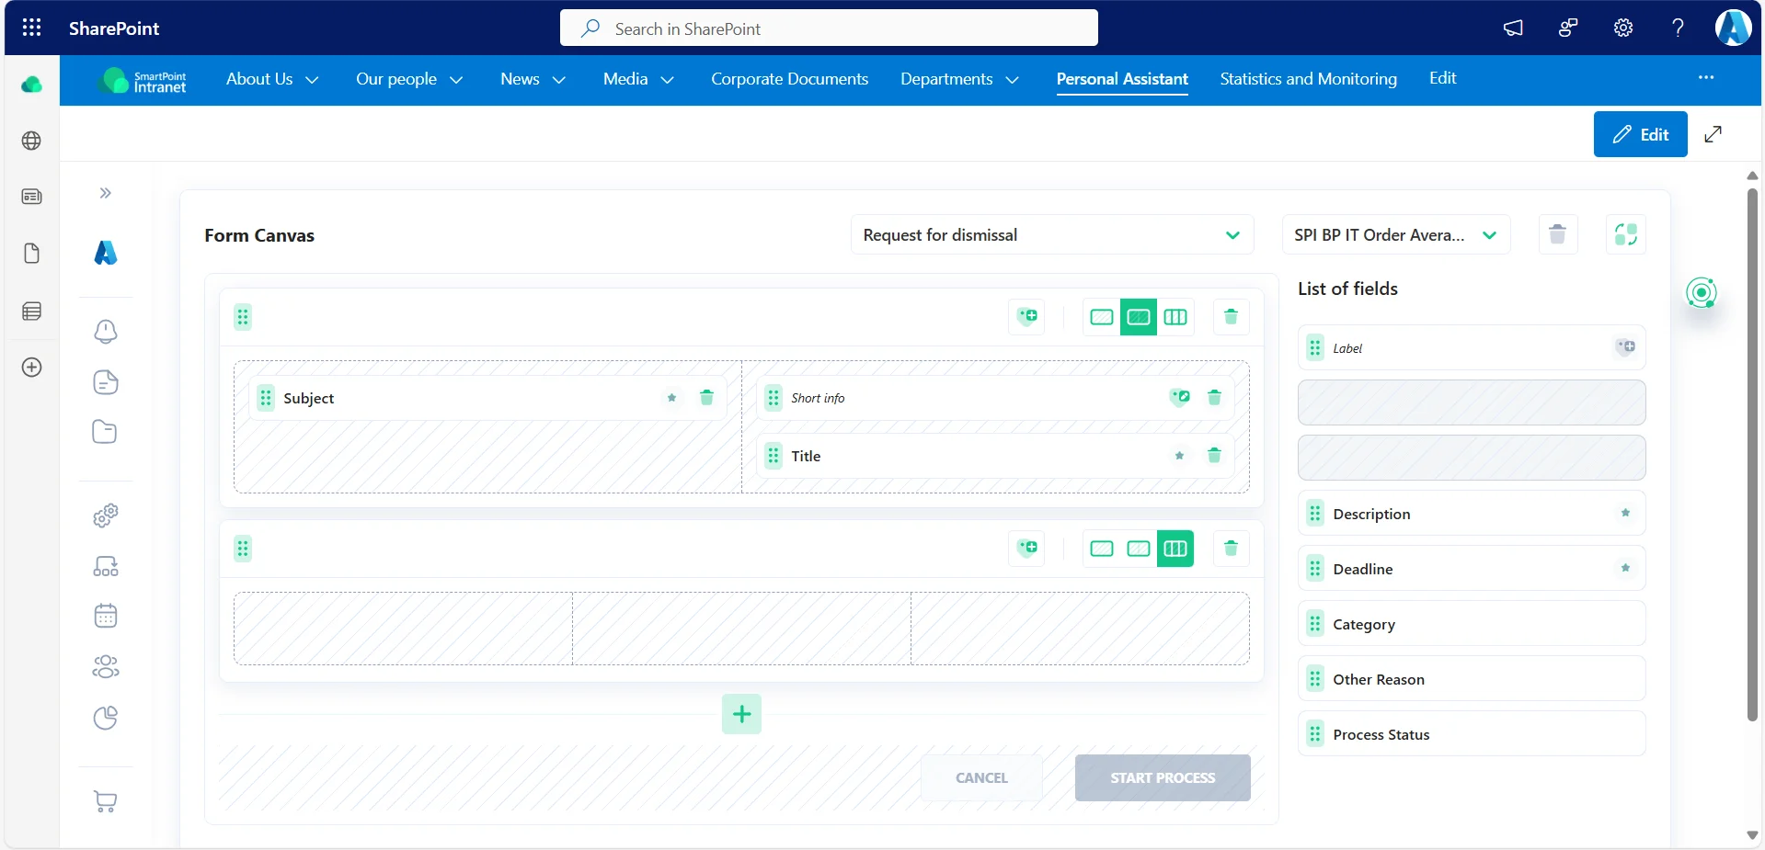This screenshot has width=1765, height=850.
Task: Select the Category field in list
Action: pyautogui.click(x=1471, y=624)
